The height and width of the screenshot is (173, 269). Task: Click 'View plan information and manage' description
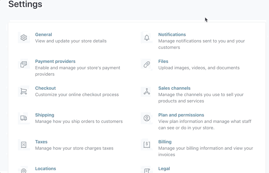tap(205, 124)
